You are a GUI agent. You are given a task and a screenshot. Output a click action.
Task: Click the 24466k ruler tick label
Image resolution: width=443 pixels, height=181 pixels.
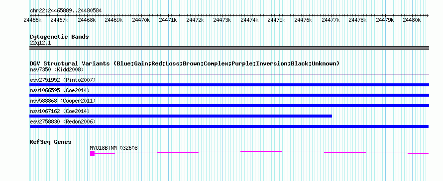pos(33,20)
